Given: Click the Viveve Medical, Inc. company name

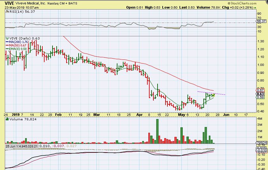Looking at the screenshot, I should coord(31,3).
